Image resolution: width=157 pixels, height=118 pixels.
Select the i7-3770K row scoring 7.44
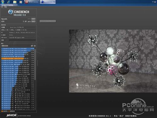[x=18, y=62]
